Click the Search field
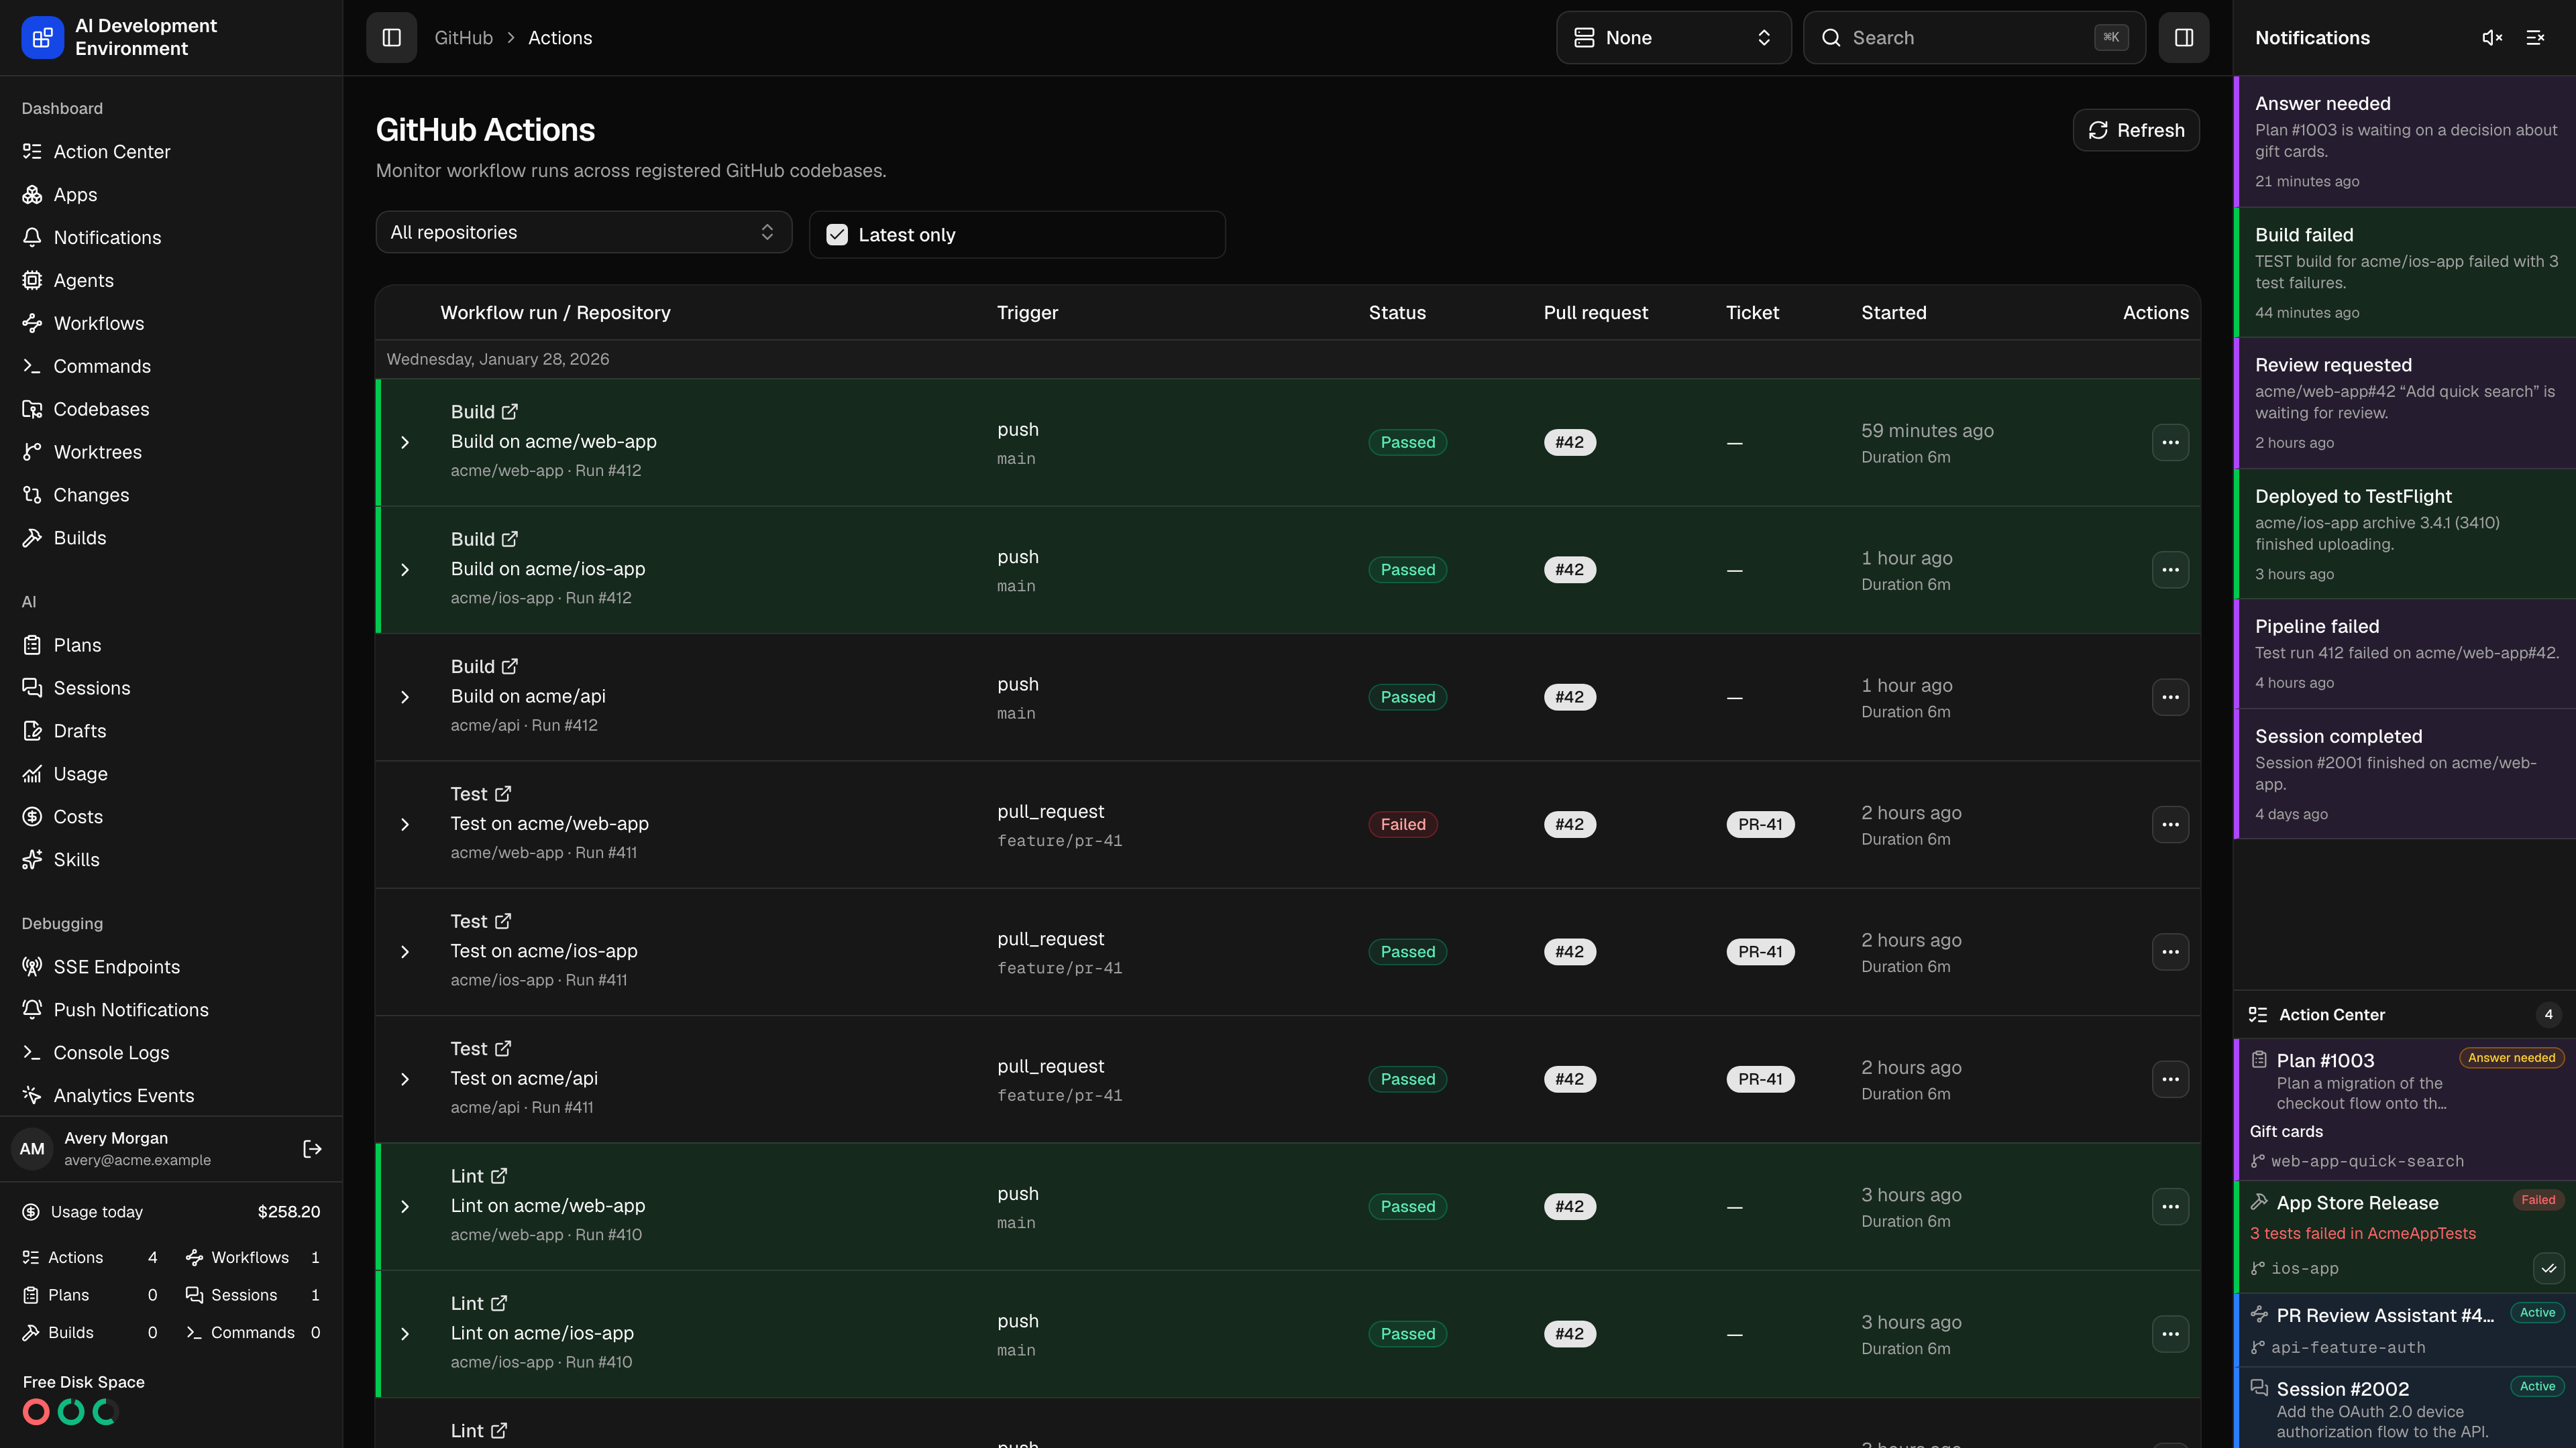Screen dimensions: 2576x1448 1974,38
